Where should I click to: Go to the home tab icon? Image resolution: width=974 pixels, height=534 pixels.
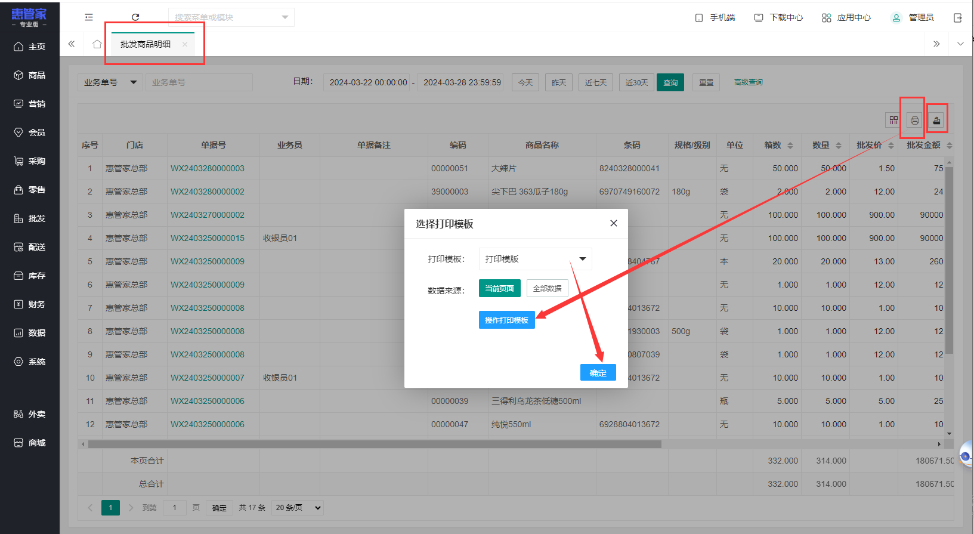(x=97, y=44)
